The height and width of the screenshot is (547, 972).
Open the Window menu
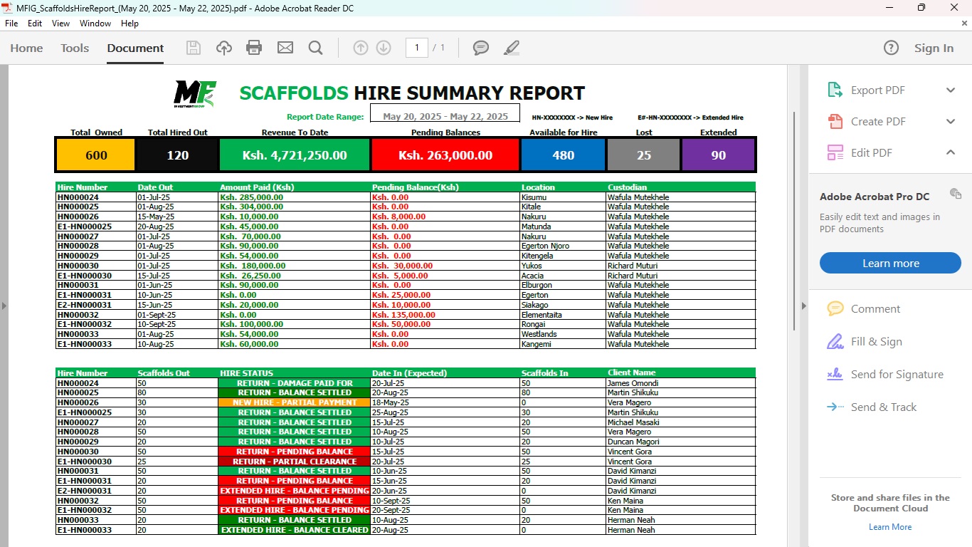pyautogui.click(x=95, y=24)
